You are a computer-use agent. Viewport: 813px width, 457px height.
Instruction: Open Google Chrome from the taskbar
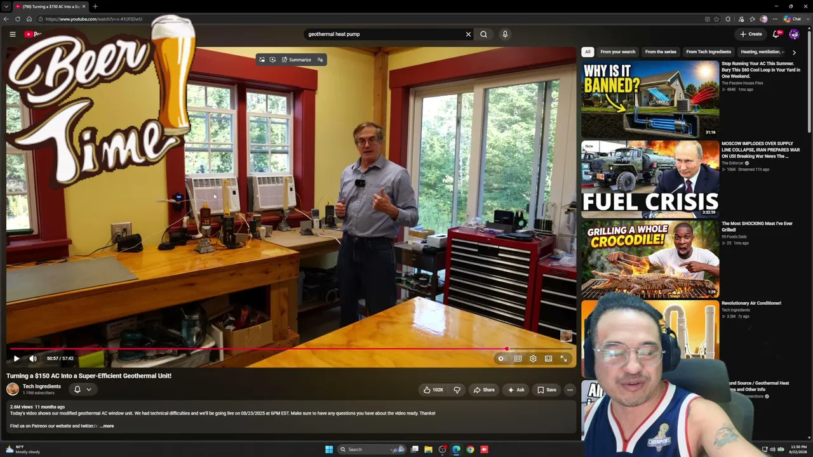point(470,449)
